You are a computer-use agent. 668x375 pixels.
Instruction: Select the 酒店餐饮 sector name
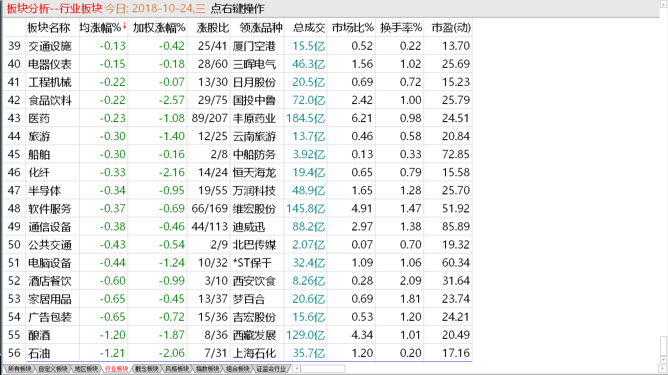(x=50, y=281)
